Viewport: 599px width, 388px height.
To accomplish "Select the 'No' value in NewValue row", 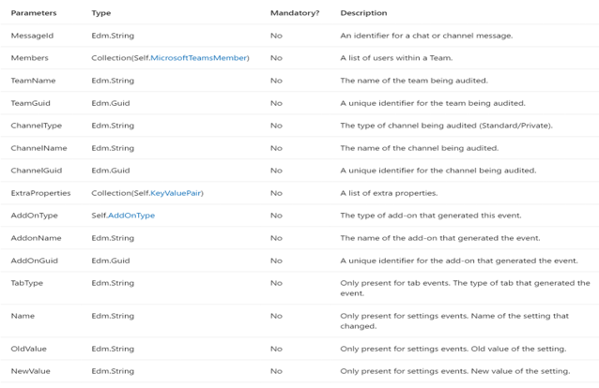I will coord(276,371).
